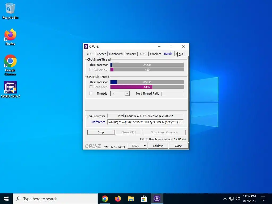The width and height of the screenshot is (272, 204).
Task: Click the Single Thread 247.9 score bar
Action: 147,65
